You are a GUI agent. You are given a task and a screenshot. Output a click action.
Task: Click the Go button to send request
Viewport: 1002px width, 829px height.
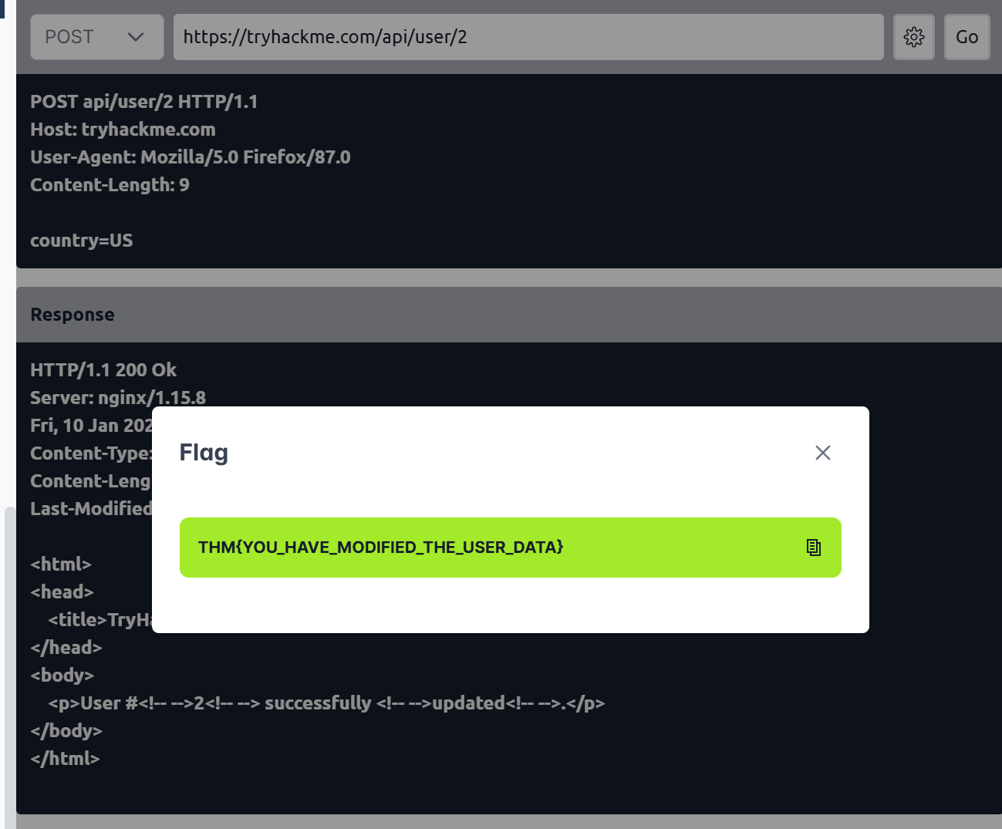tap(967, 37)
